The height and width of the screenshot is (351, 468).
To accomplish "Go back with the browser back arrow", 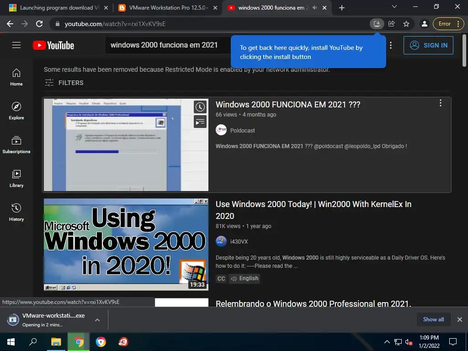I will 10,24.
